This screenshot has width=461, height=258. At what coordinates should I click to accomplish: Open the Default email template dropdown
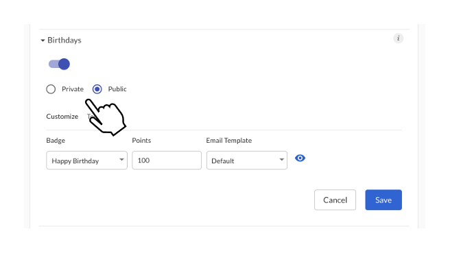point(247,161)
